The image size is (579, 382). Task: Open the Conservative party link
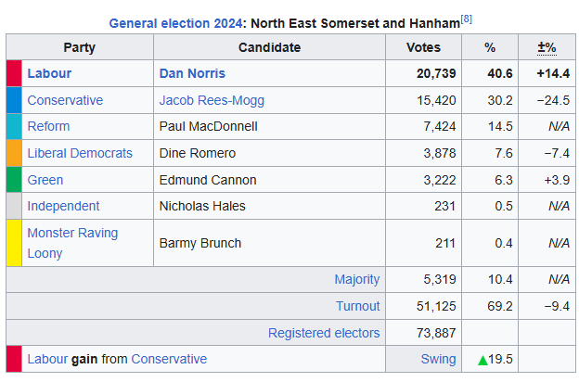coord(65,100)
